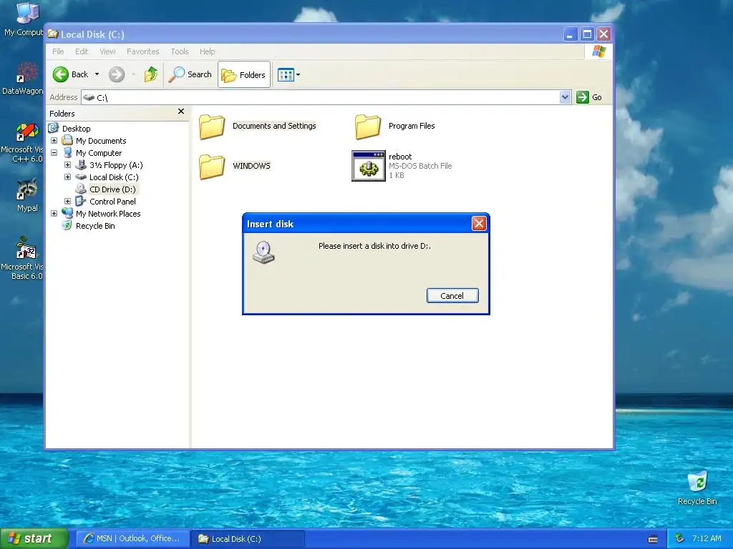
Task: Expand the Control Panel tree node
Action: (67, 201)
